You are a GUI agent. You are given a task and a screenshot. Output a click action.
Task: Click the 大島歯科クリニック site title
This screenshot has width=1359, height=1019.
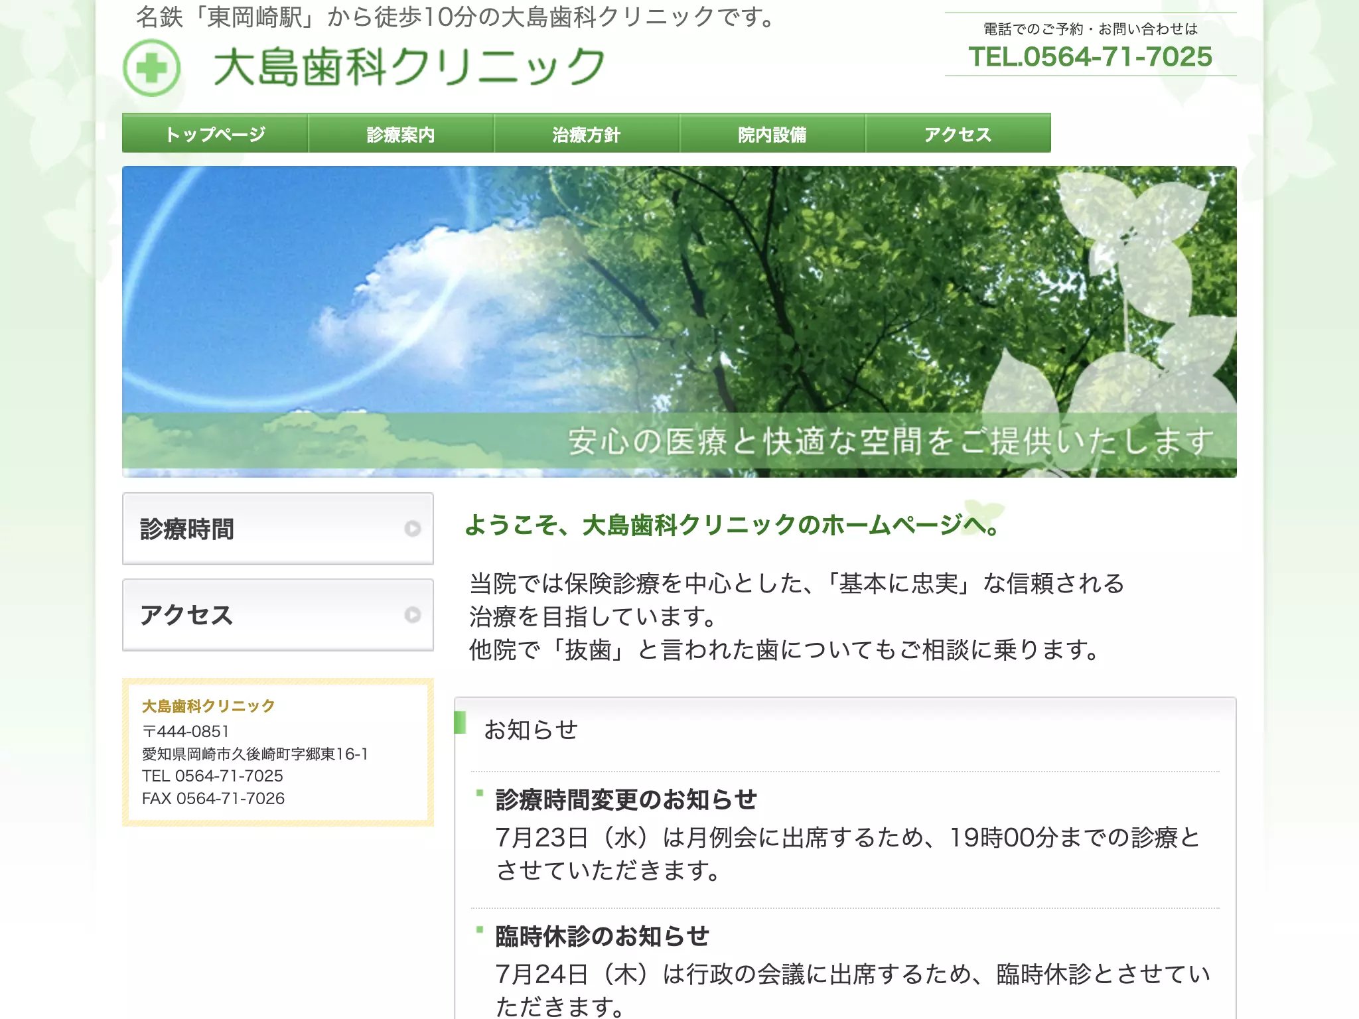click(409, 67)
